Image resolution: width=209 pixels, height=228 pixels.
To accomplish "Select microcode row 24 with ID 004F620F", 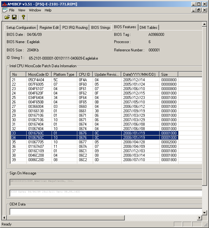I will (x=95, y=93).
